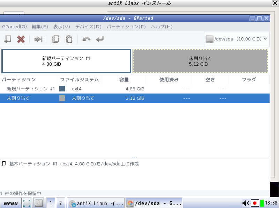Screen dimensions: 279x208
Task: Click the New partition toolbar icon
Action: click(8, 39)
